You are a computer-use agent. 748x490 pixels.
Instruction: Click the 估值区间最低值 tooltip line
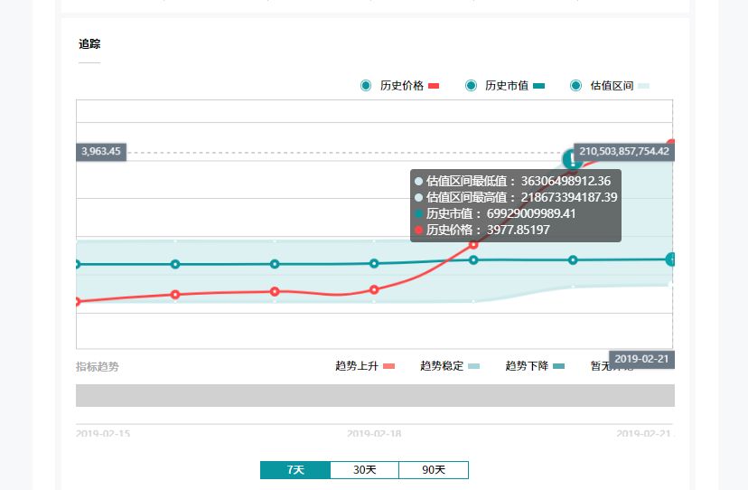click(x=513, y=181)
